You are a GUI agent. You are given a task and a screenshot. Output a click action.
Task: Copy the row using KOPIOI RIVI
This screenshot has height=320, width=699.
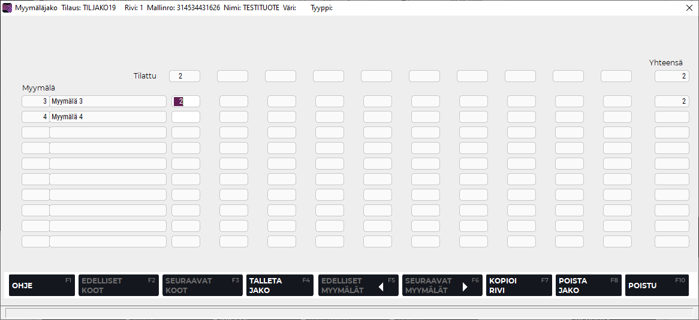tap(519, 285)
